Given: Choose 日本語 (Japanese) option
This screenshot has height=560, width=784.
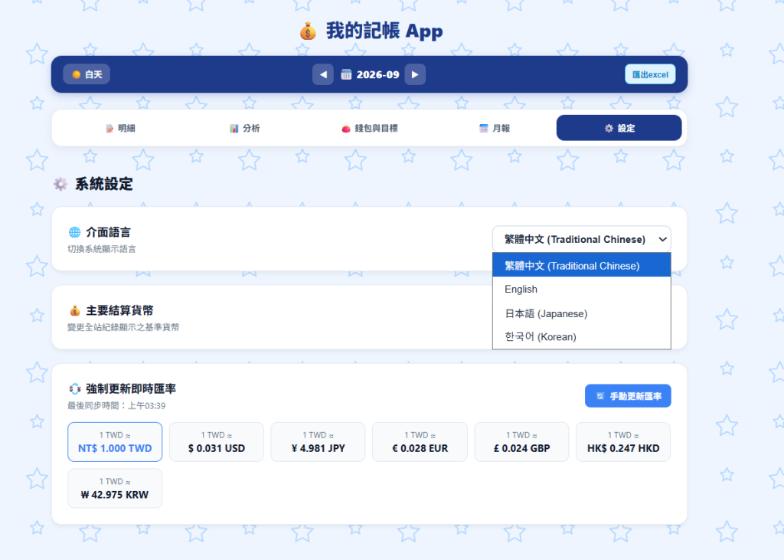Looking at the screenshot, I should [582, 313].
